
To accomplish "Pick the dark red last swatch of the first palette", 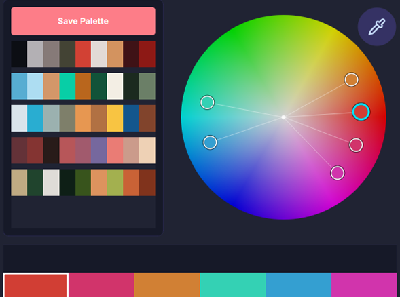I will 147,54.
